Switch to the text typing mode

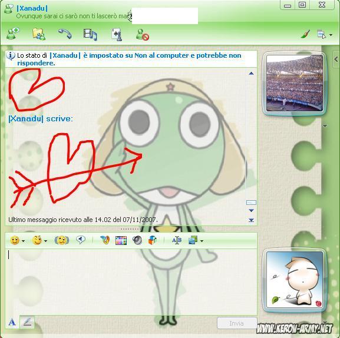[x=12, y=322]
